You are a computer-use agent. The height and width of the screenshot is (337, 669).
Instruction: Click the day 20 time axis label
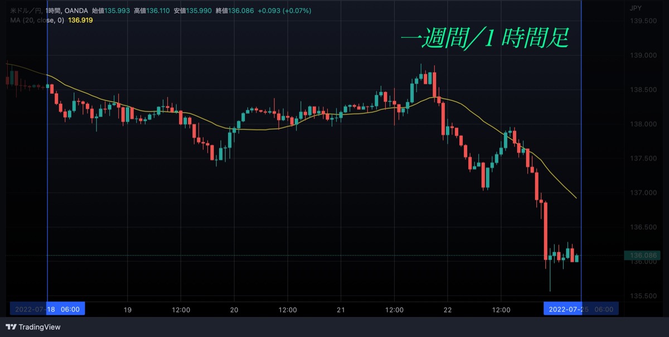pyautogui.click(x=234, y=309)
